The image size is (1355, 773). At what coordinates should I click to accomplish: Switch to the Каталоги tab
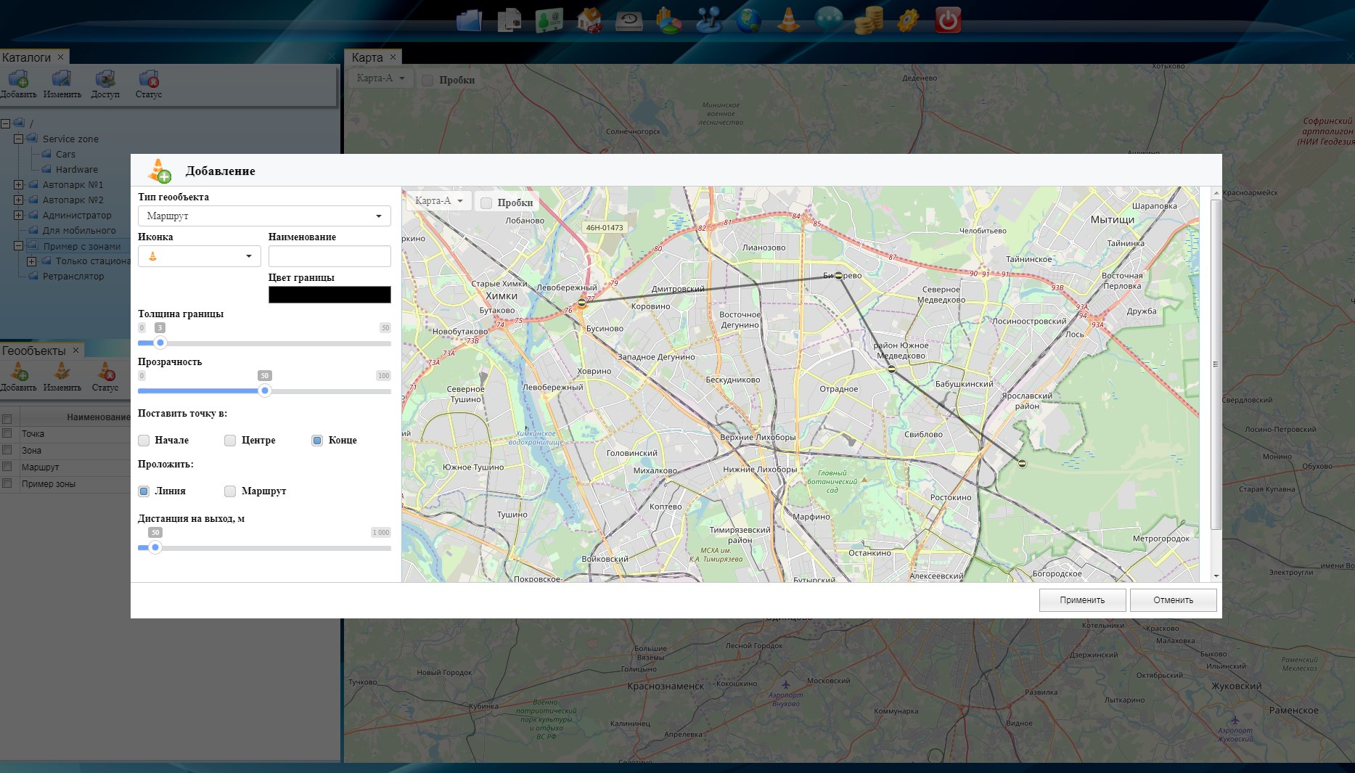(27, 57)
